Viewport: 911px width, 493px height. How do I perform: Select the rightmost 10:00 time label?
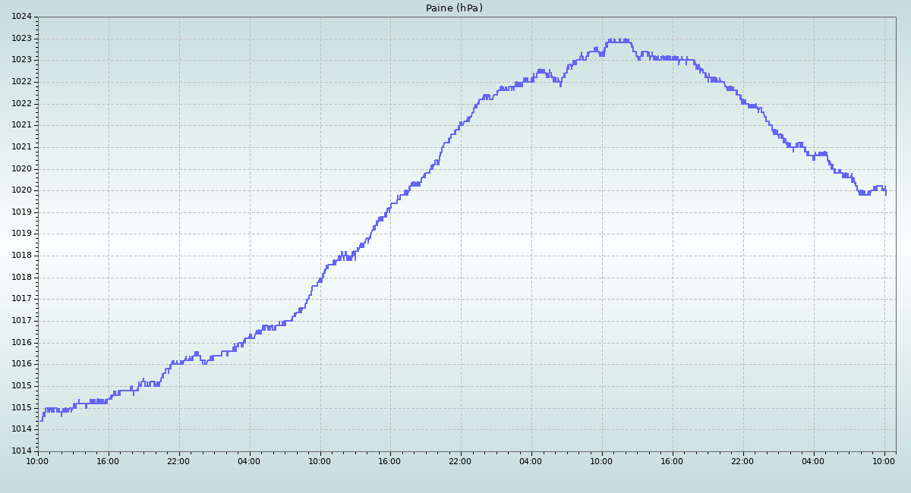(x=884, y=460)
